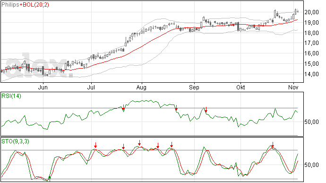Click the 19,00 price axis label
The height and width of the screenshot is (183, 326).
pyautogui.click(x=311, y=23)
